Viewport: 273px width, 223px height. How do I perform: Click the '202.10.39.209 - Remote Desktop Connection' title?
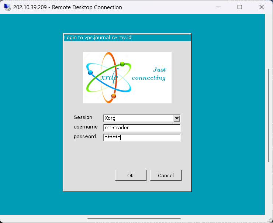coord(68,7)
